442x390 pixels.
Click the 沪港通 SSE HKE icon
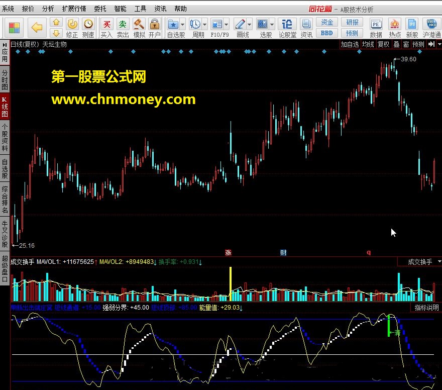(x=431, y=24)
